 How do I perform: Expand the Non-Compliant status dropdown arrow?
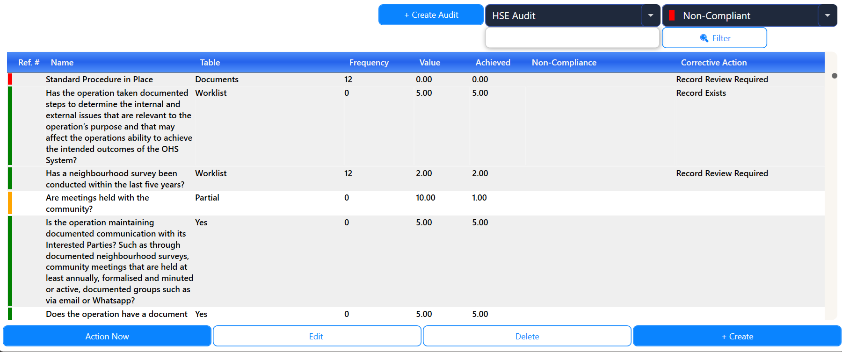(x=827, y=15)
